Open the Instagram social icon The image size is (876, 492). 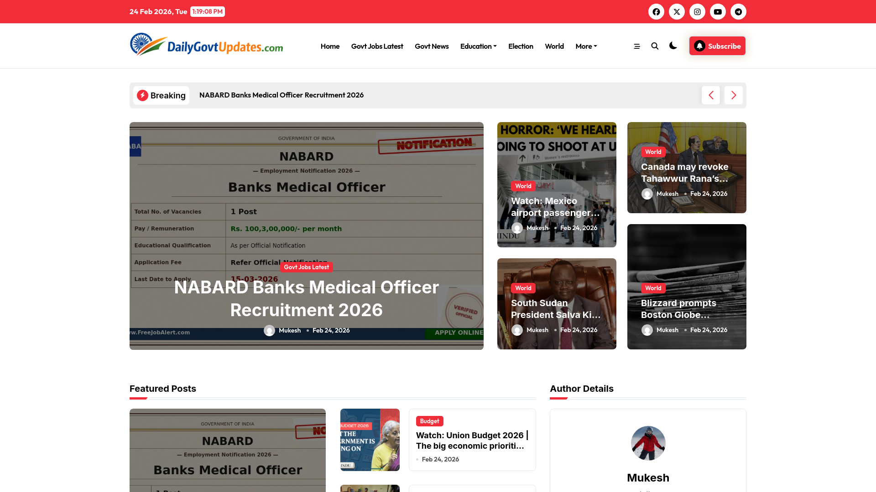pos(697,12)
